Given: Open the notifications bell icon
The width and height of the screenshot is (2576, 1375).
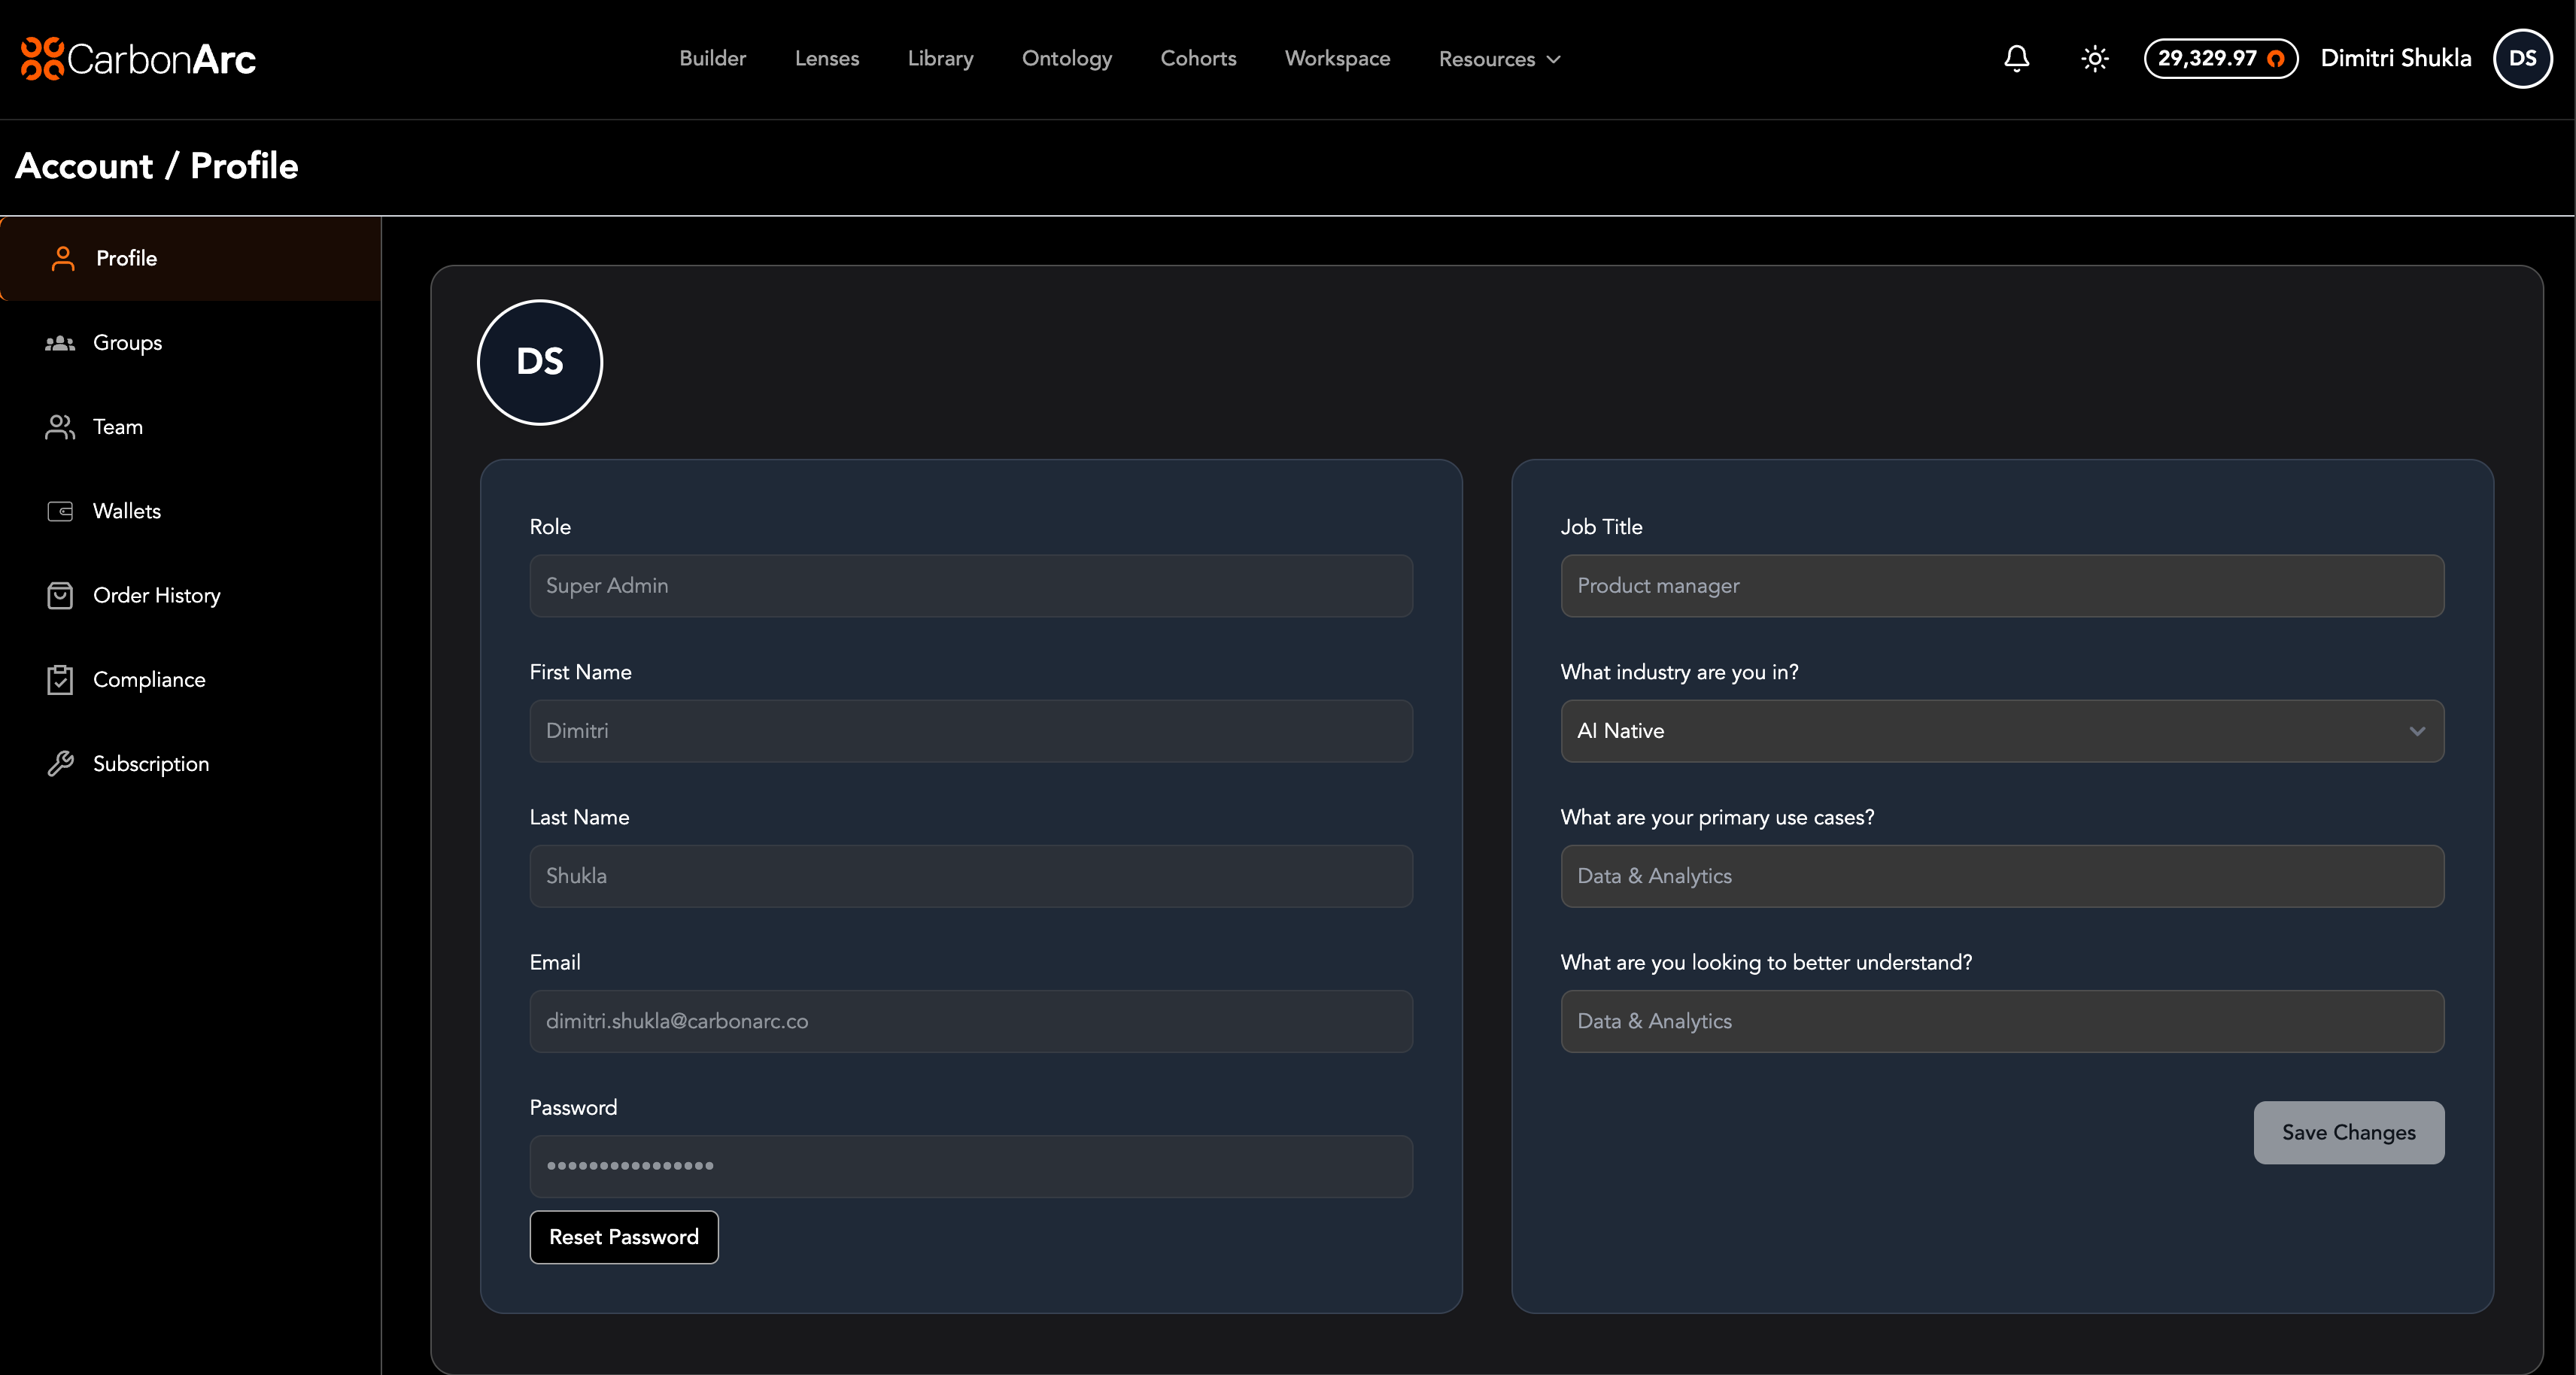Looking at the screenshot, I should pyautogui.click(x=2016, y=59).
